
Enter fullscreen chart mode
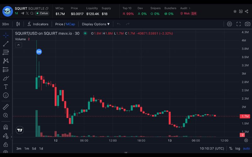(238, 24)
